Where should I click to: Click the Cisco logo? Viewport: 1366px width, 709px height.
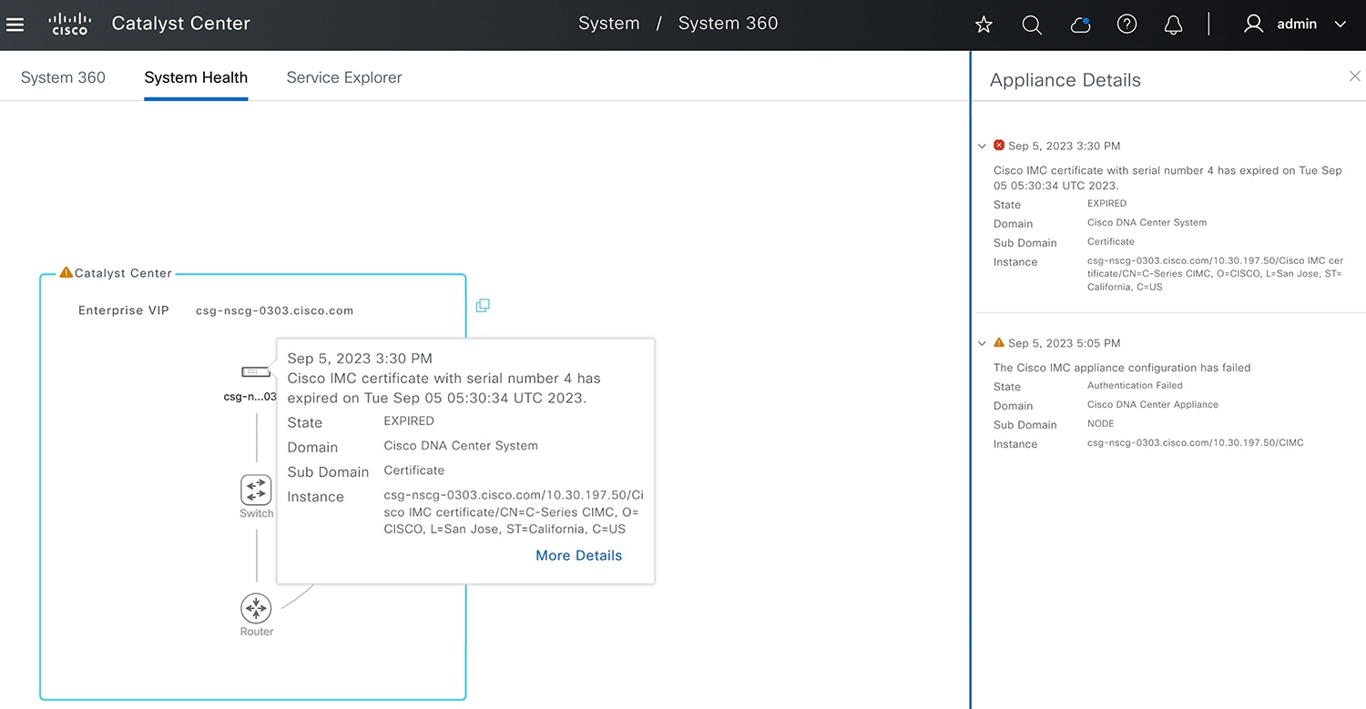pos(70,24)
